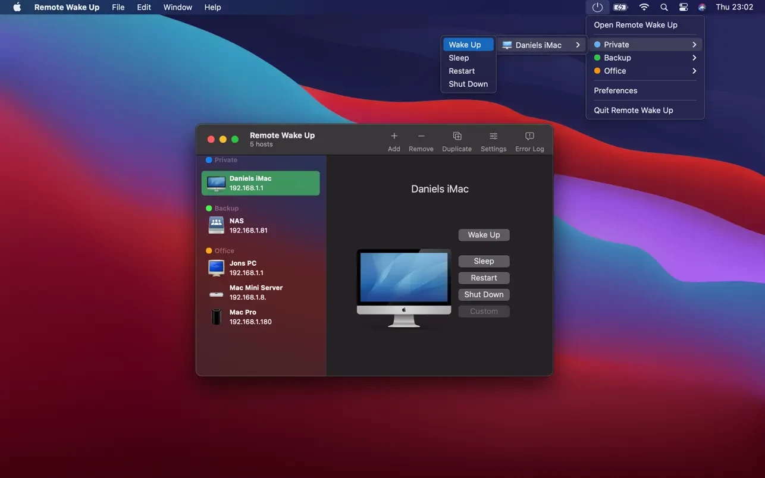Choose Restart from the Daniels iMac submenu
Viewport: 765px width, 478px height.
click(x=462, y=71)
